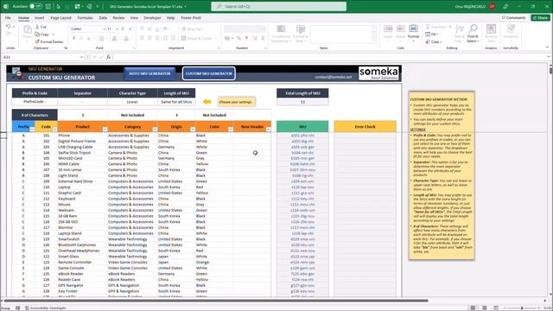Click Delete cells icon
Screen dimensions: 553x311
[400, 29]
